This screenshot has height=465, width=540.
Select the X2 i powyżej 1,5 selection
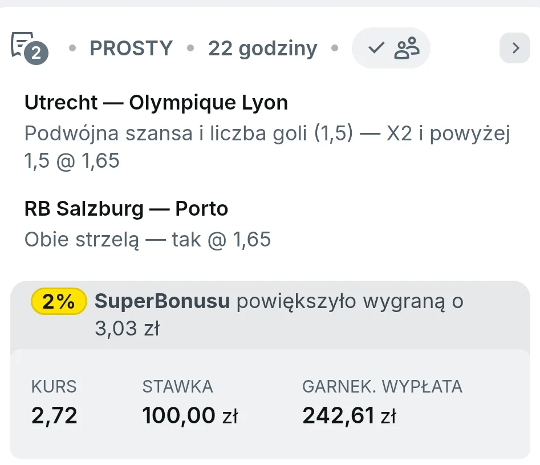pyautogui.click(x=267, y=147)
